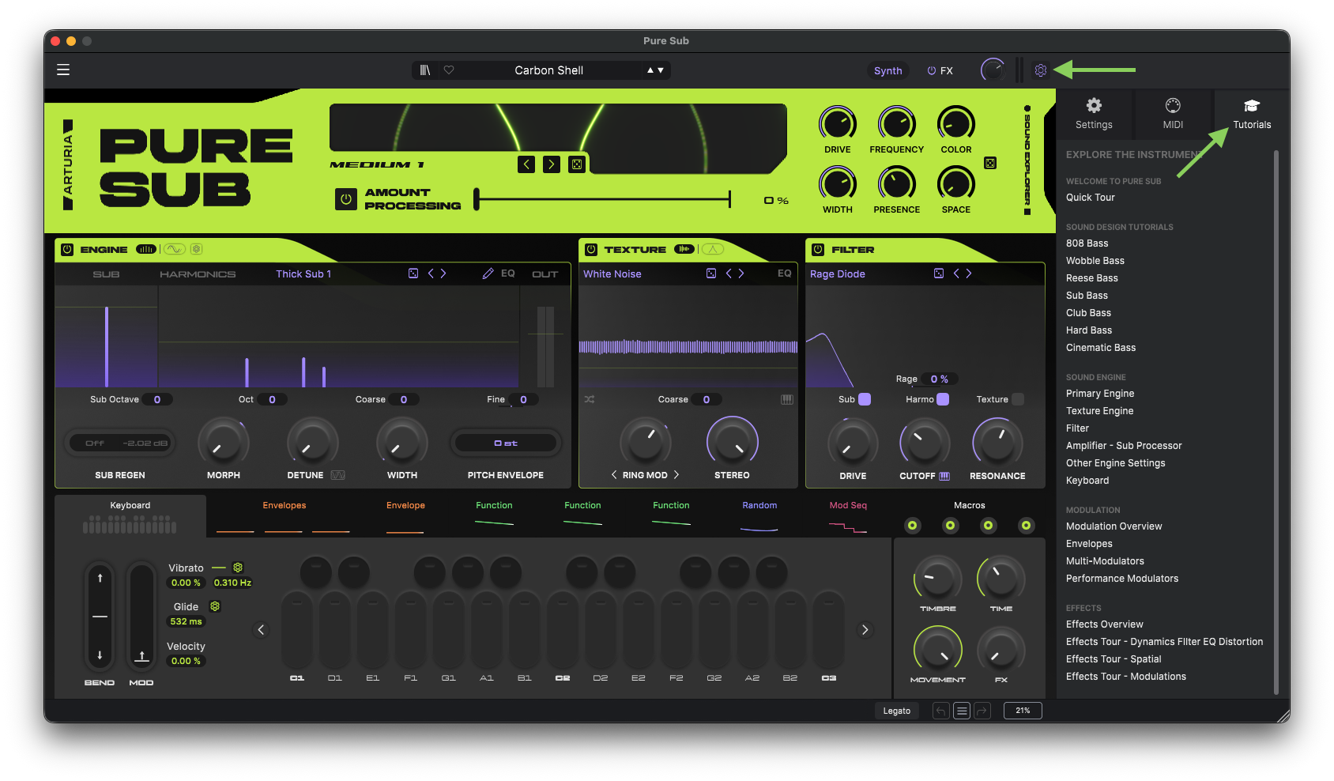Select previous engine preset before Thick Sub 1
Image resolution: width=1334 pixels, height=781 pixels.
pyautogui.click(x=431, y=274)
